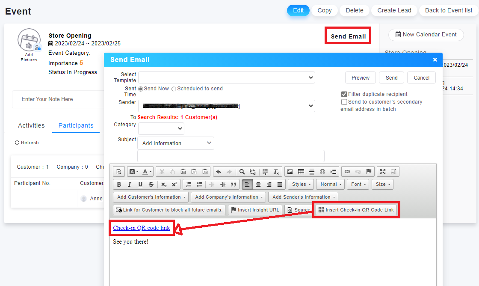Insert a numbered list
Image resolution: width=479 pixels, height=286 pixels.
(189, 185)
